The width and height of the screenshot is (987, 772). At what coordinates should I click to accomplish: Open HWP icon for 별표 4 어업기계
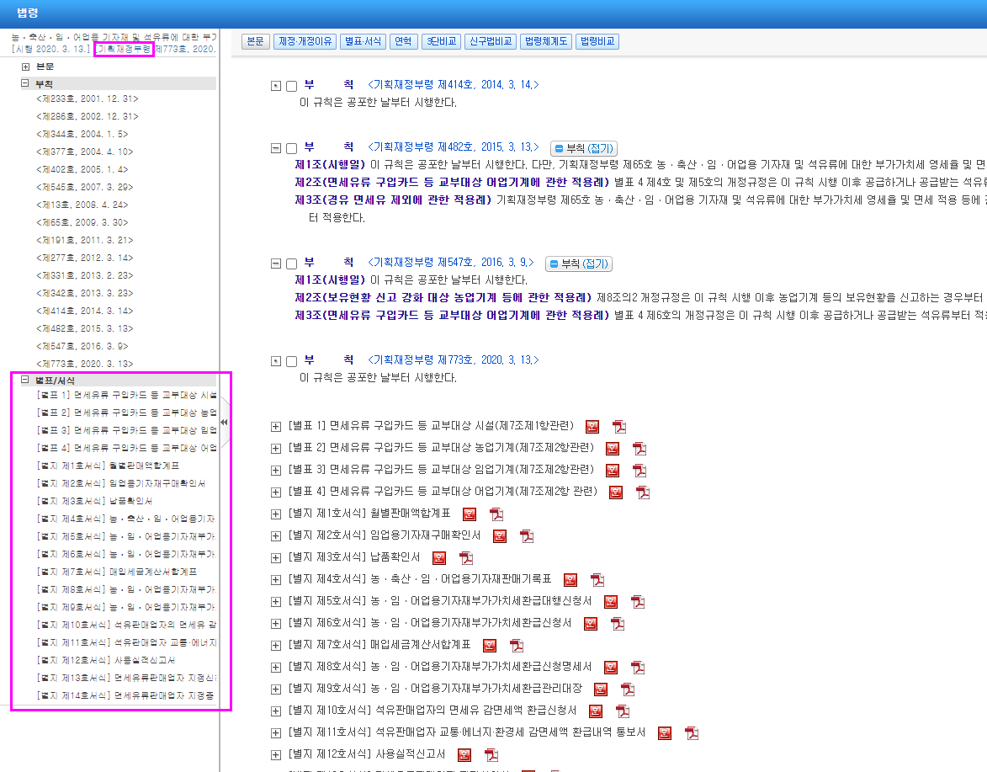[x=616, y=492]
